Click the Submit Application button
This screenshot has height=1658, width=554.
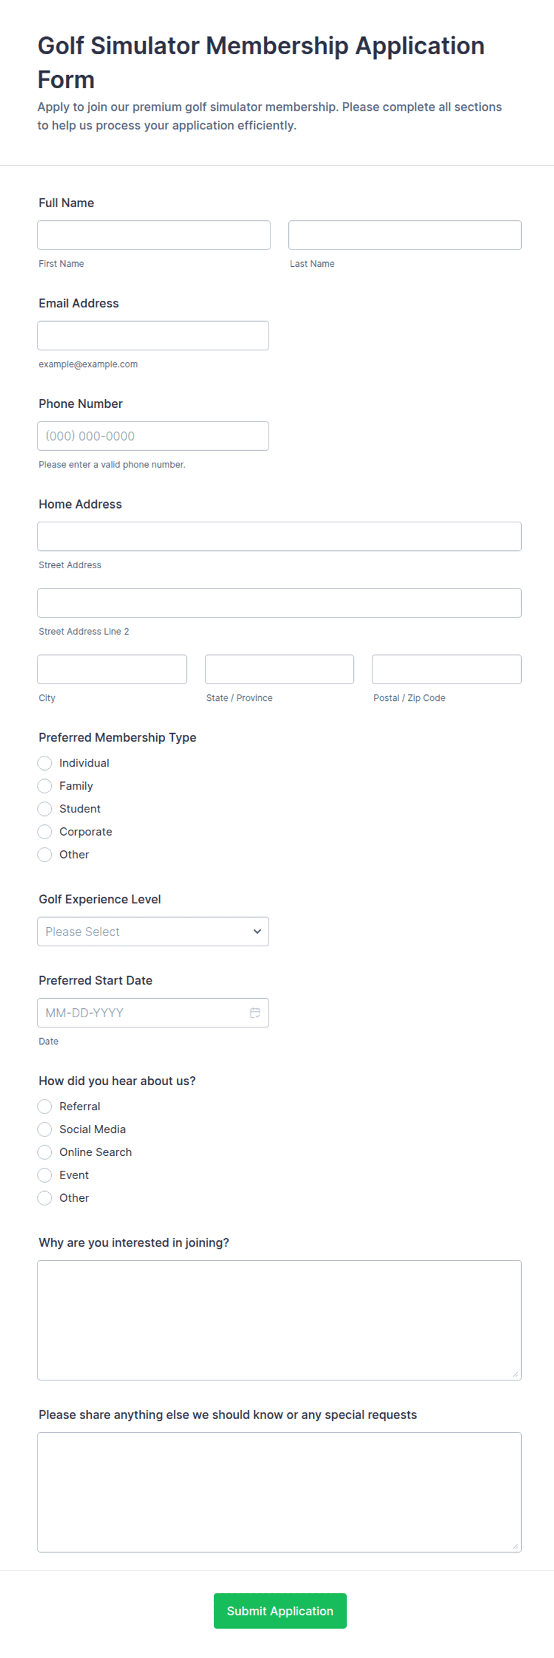click(x=280, y=1610)
